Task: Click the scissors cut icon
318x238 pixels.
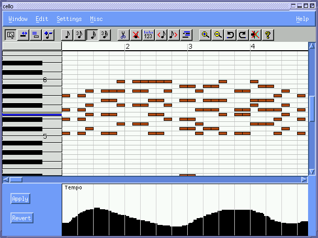Action: [x=123, y=35]
